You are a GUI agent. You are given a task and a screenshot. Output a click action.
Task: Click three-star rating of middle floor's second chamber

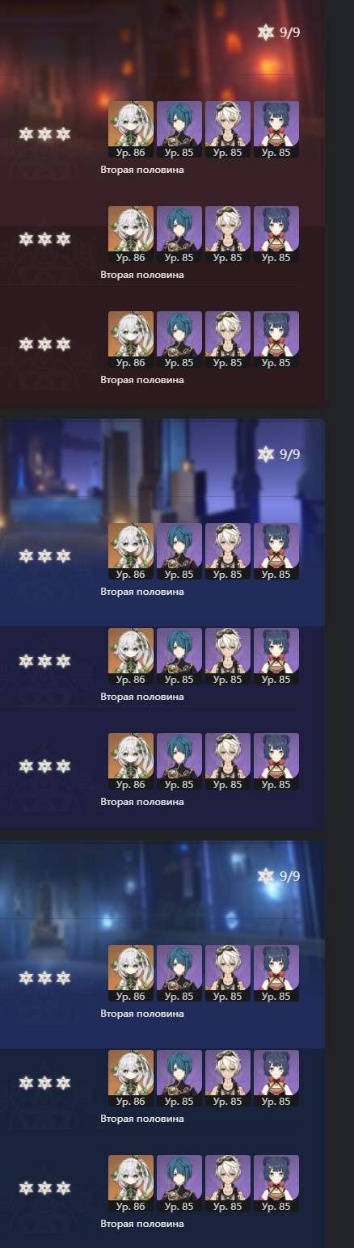[44, 660]
